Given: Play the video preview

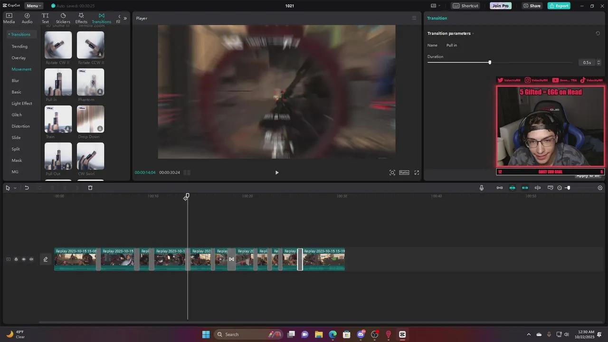Looking at the screenshot, I should tap(277, 172).
